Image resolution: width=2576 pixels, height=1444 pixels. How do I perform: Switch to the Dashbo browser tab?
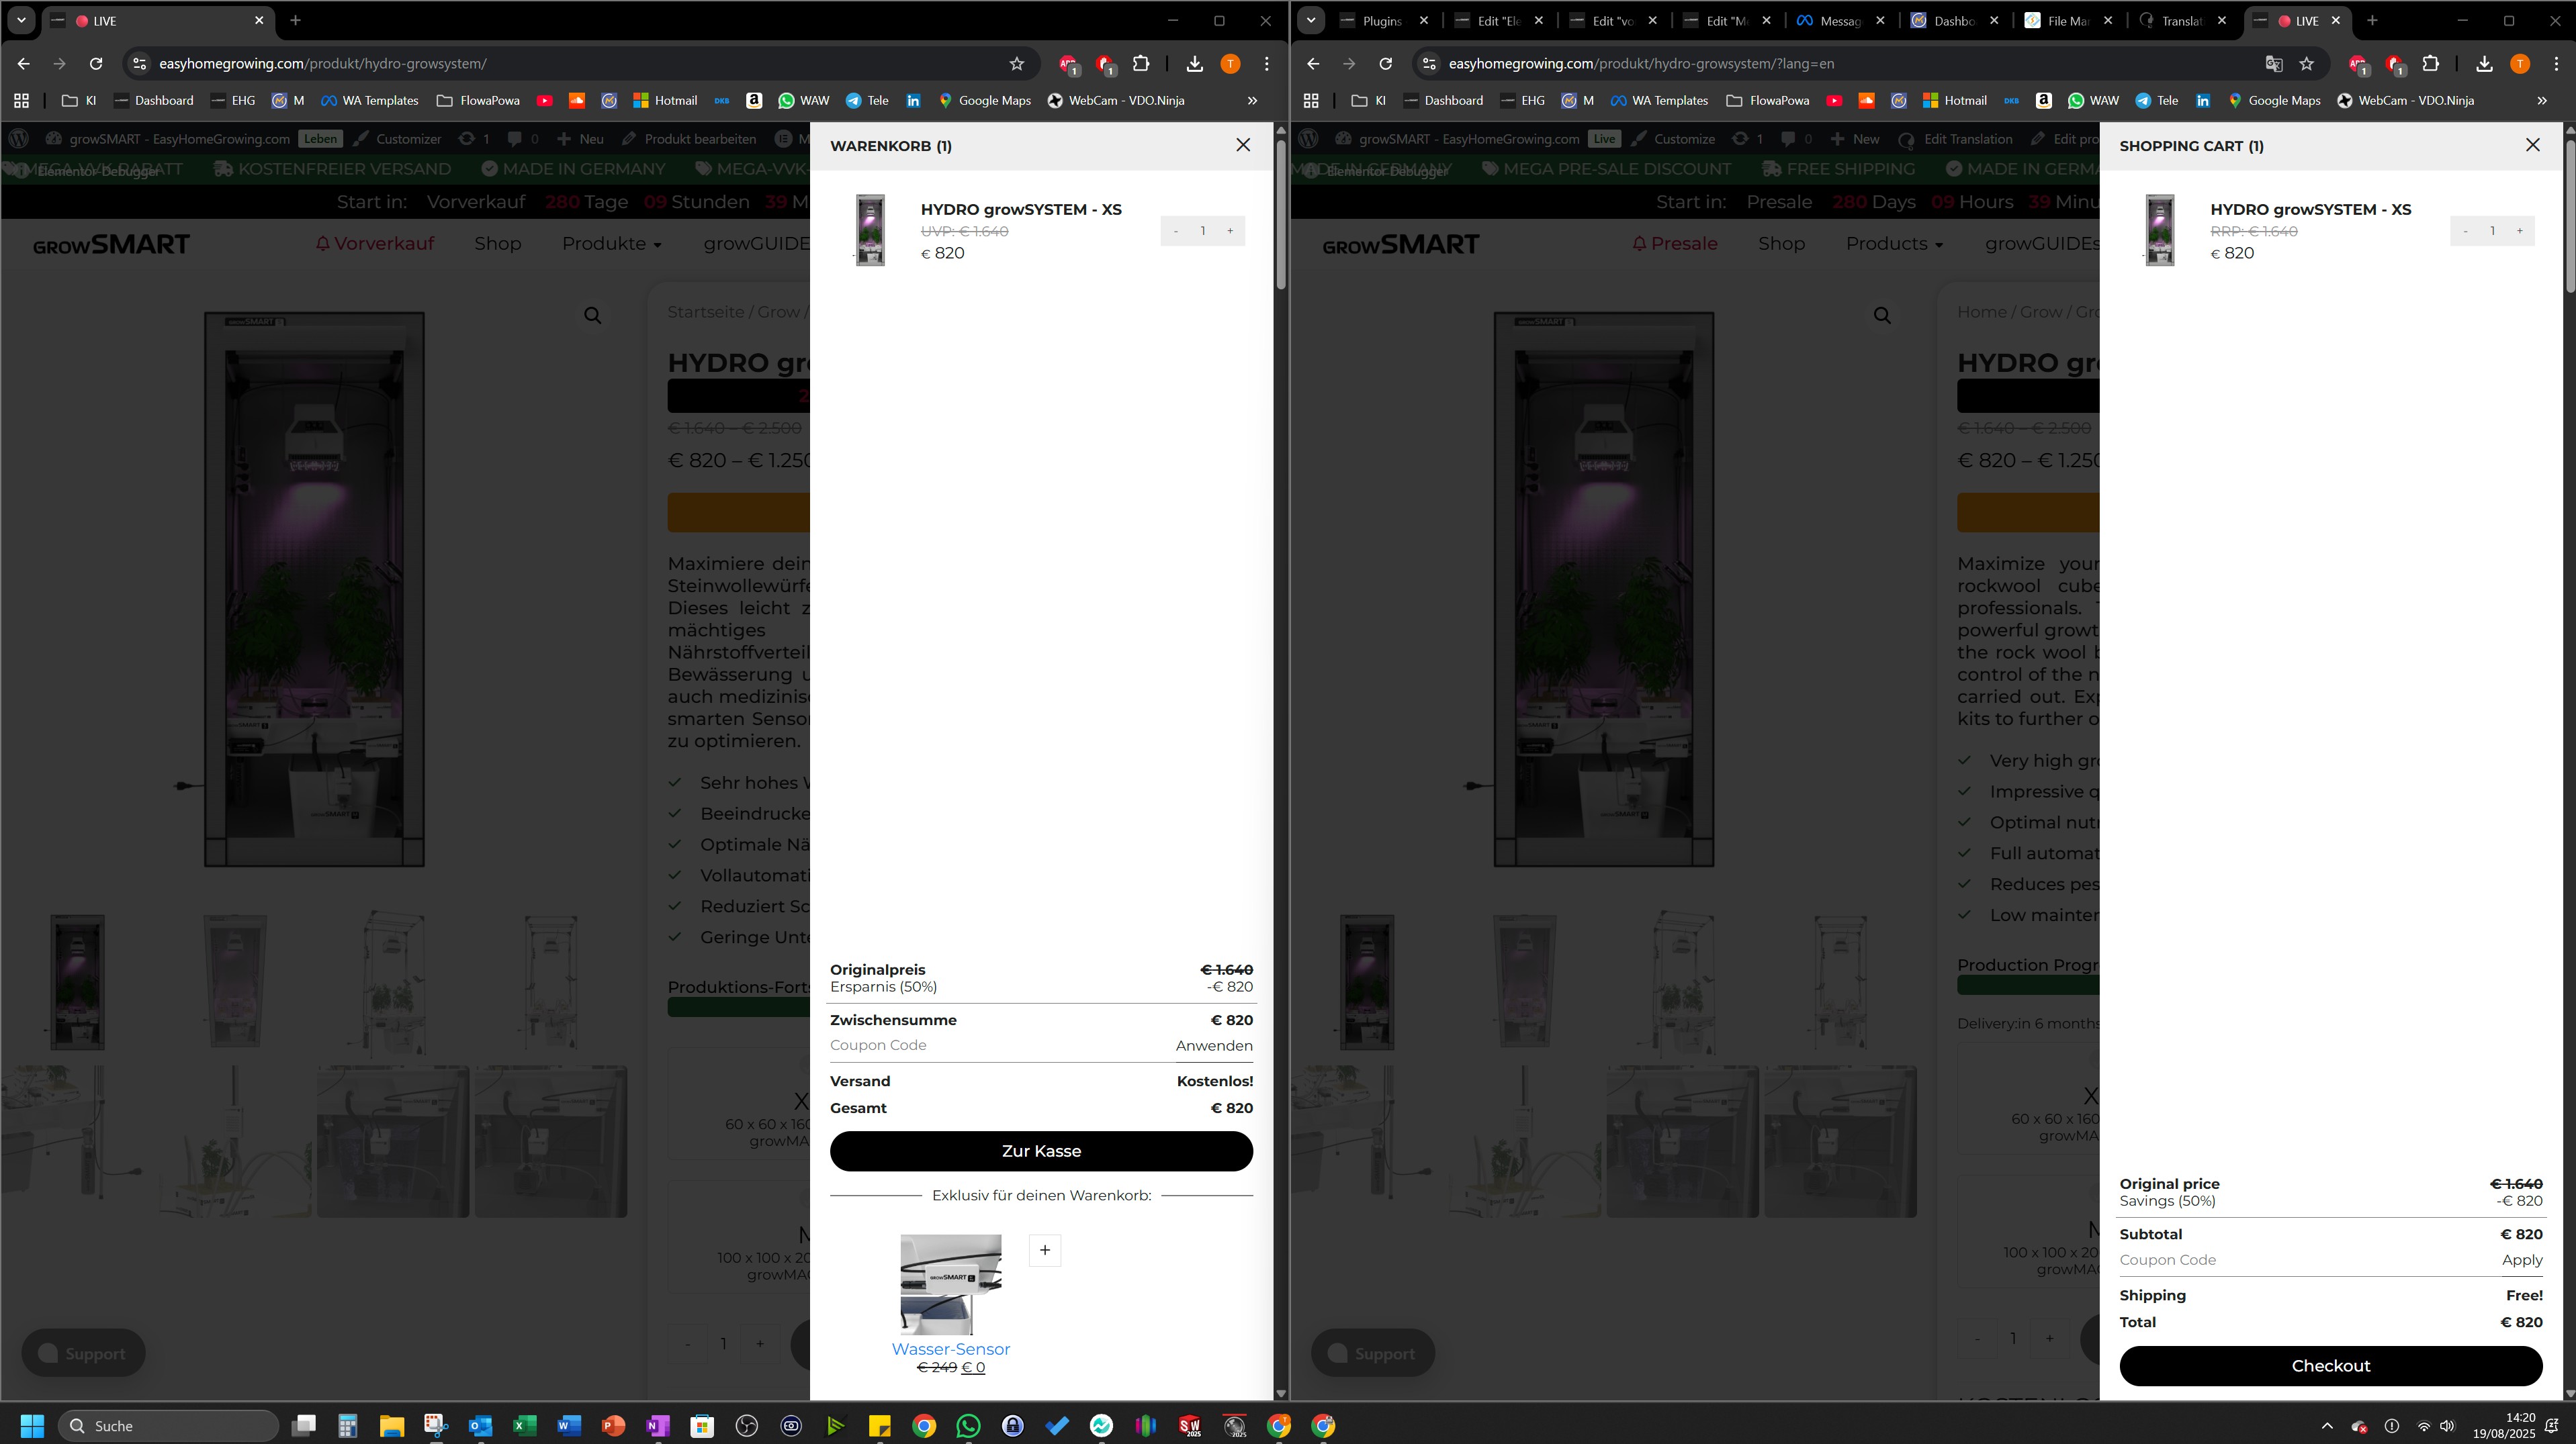pos(1953,21)
